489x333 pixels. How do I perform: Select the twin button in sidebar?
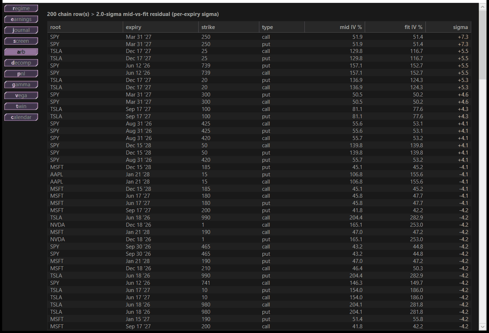21,106
